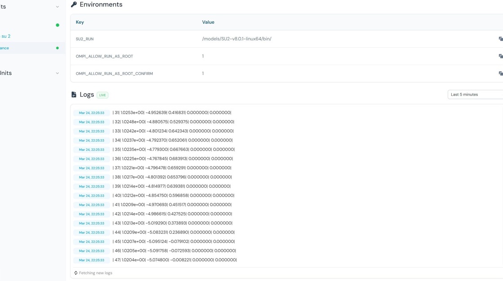This screenshot has height=281, width=503.
Task: Select the /models/SU2-v8.0.1-linux64/bin/ value
Action: coord(237,39)
